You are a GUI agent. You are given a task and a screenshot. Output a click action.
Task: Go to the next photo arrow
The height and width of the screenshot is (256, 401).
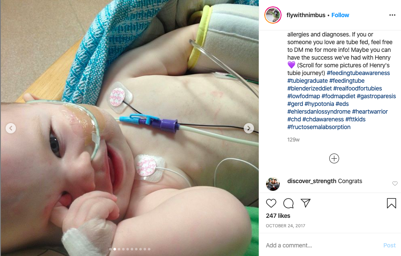248,128
